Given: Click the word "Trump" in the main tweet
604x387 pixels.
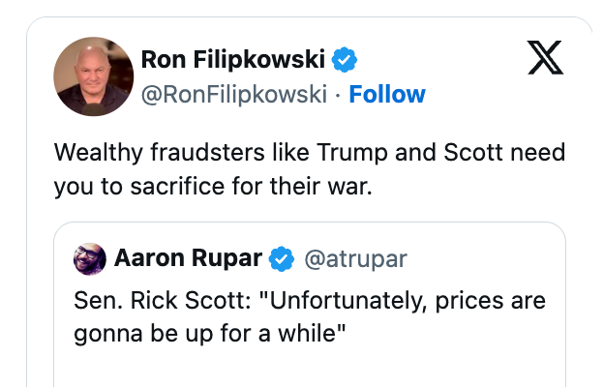Looking at the screenshot, I should pos(335,153).
